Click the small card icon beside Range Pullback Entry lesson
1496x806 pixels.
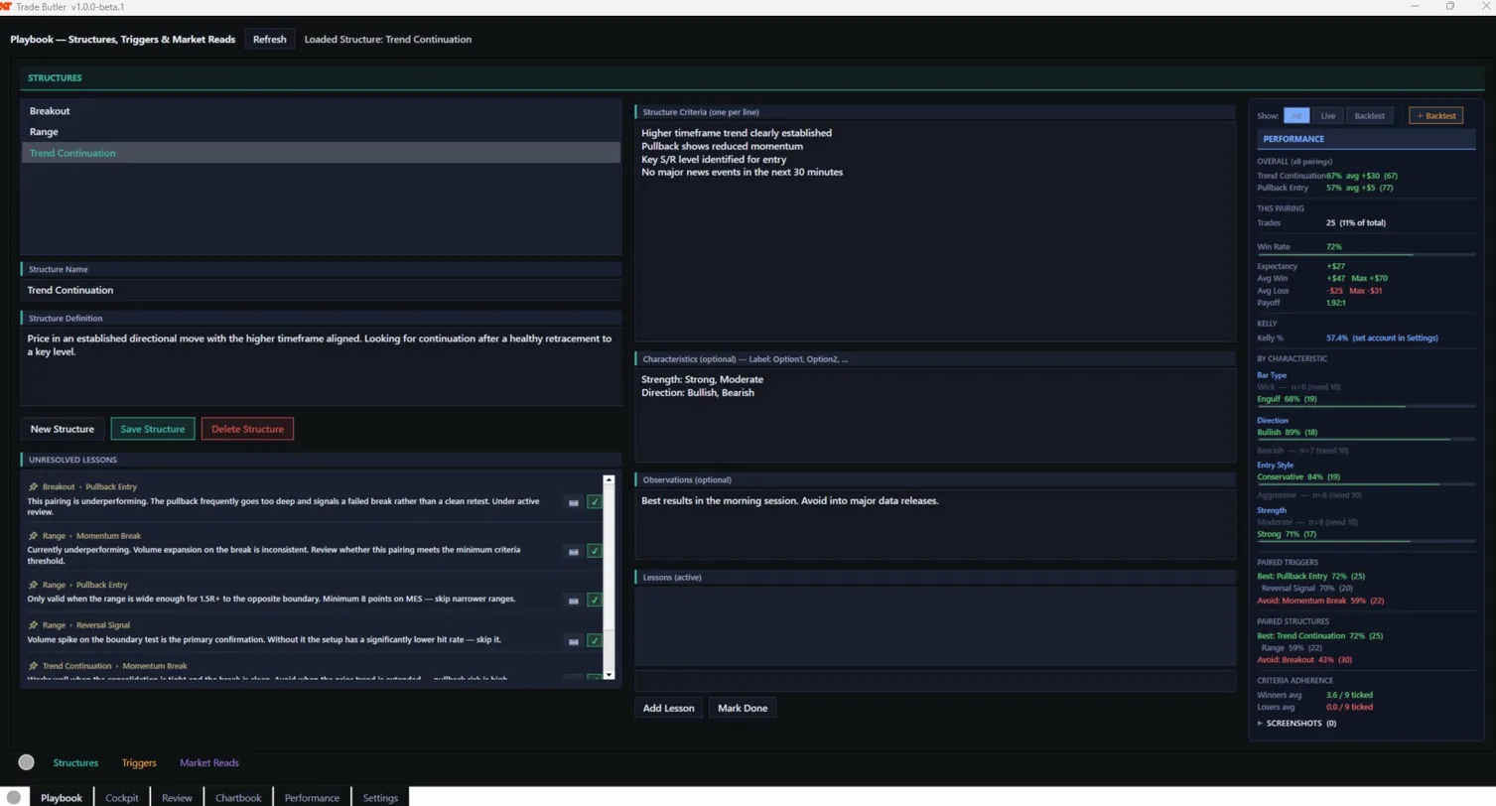[x=573, y=600]
